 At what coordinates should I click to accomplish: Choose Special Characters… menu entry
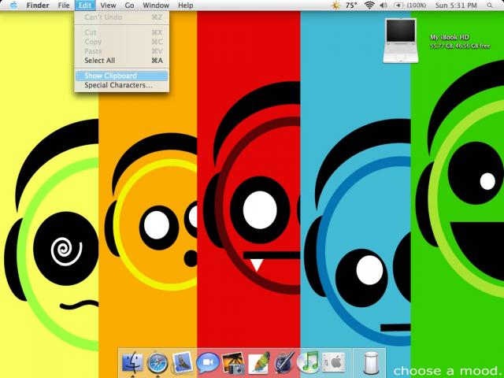click(x=121, y=85)
